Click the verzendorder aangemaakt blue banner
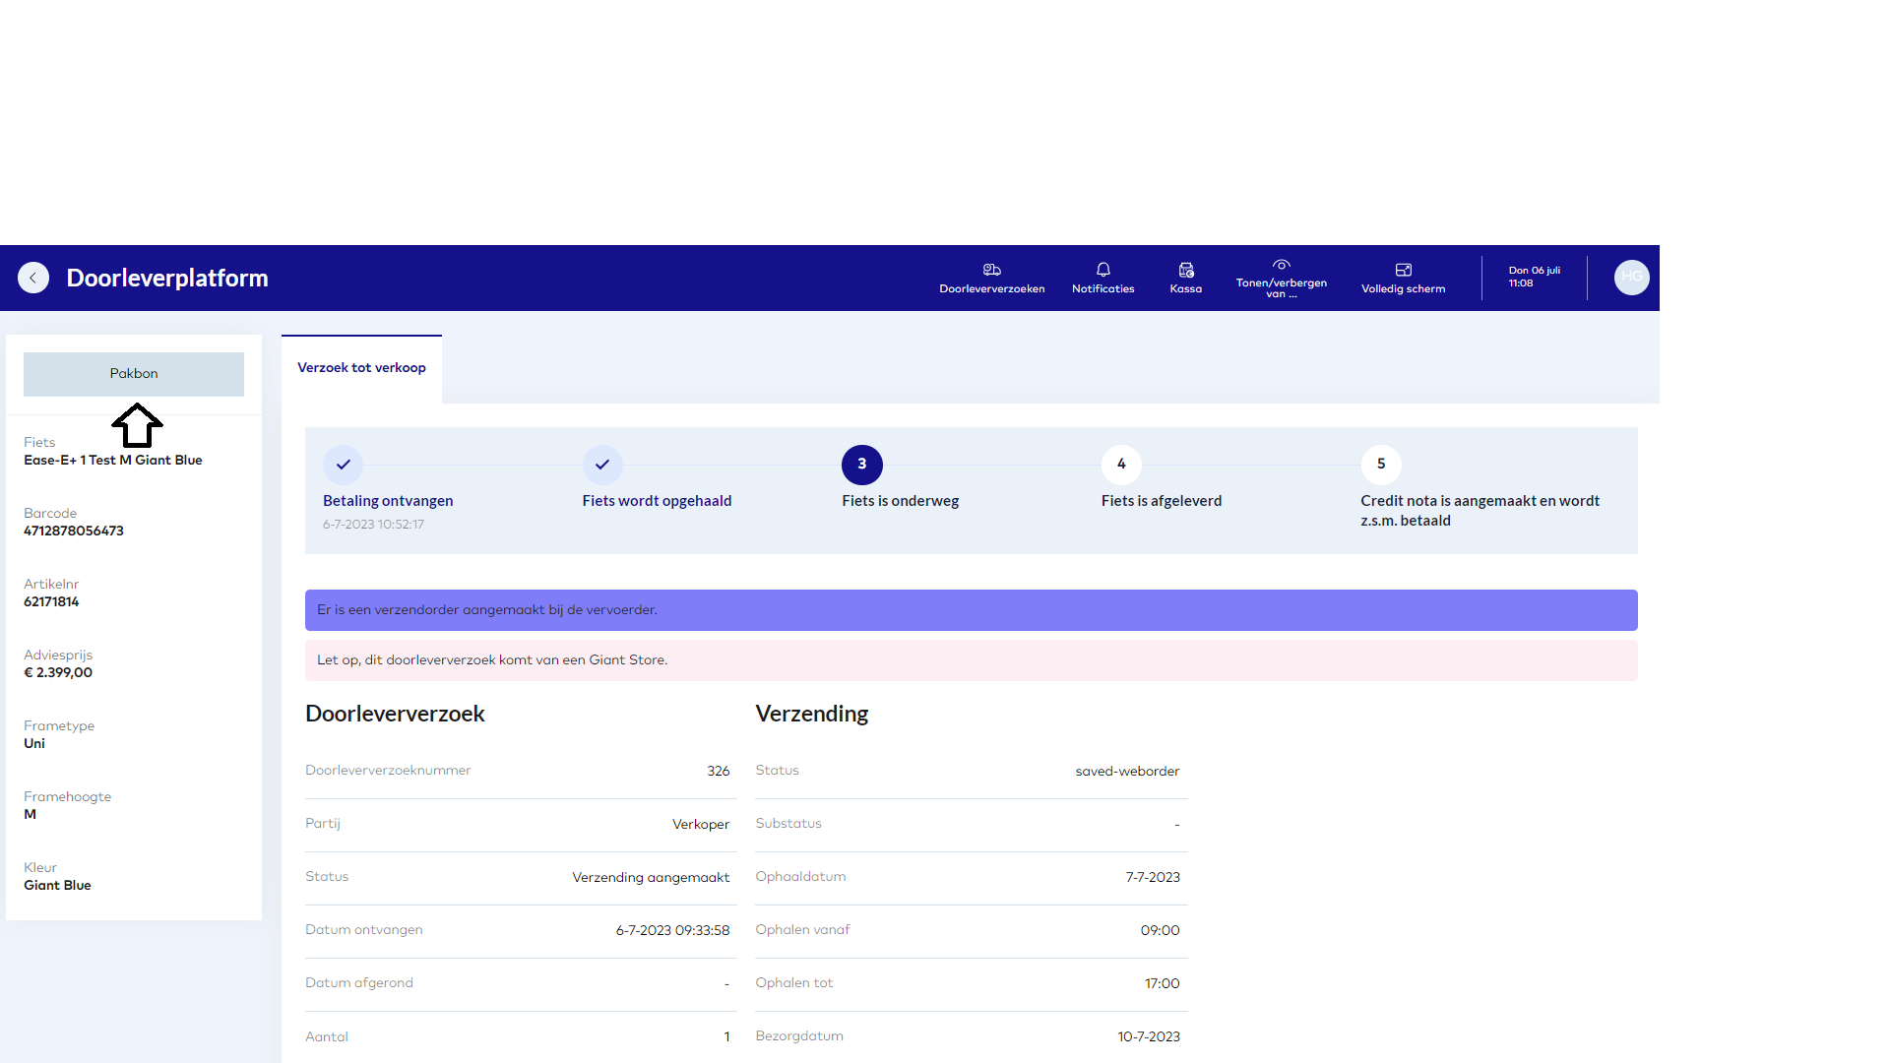 971,610
